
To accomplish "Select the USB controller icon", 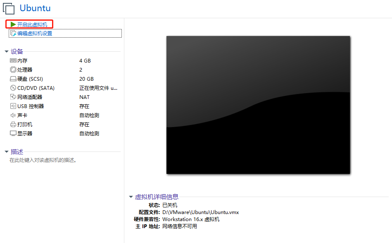I will pos(13,106).
